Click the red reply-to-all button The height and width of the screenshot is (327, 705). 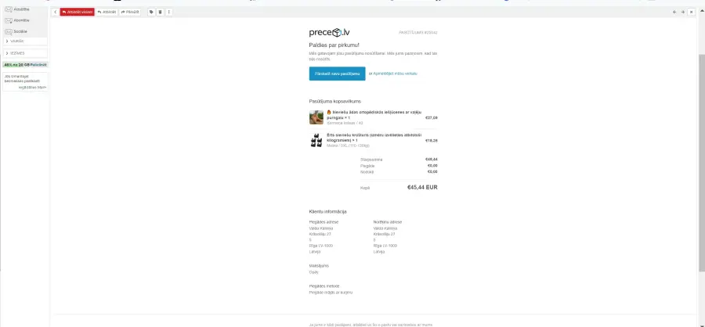coord(78,13)
